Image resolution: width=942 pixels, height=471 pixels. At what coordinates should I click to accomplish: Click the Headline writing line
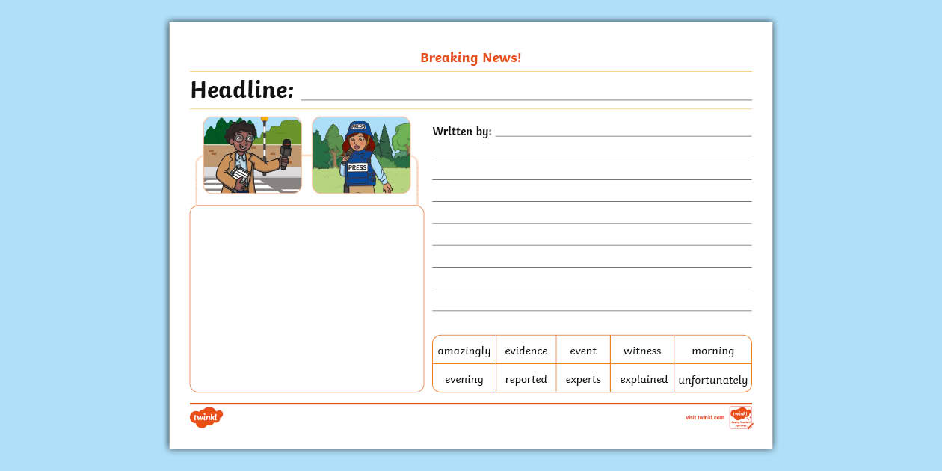pyautogui.click(x=526, y=93)
